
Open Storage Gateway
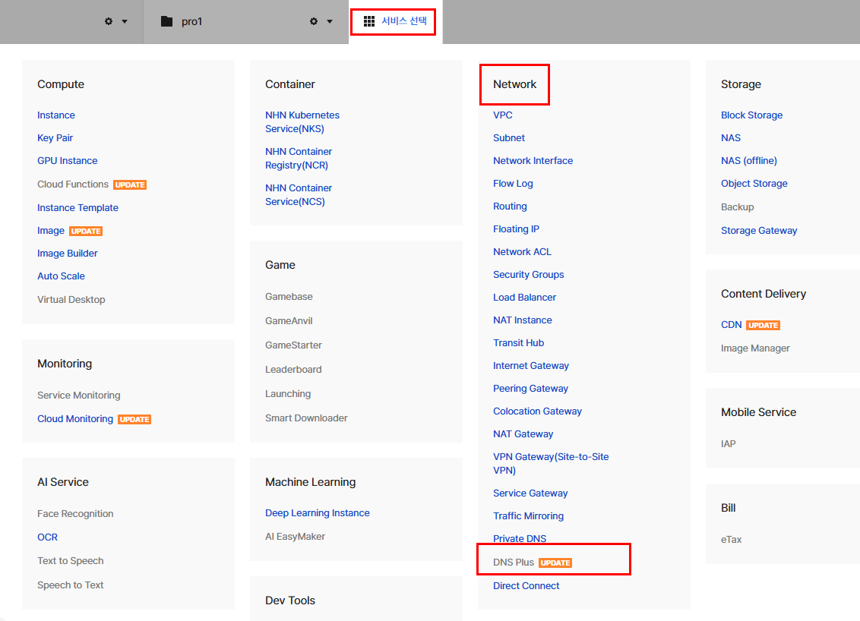click(759, 231)
